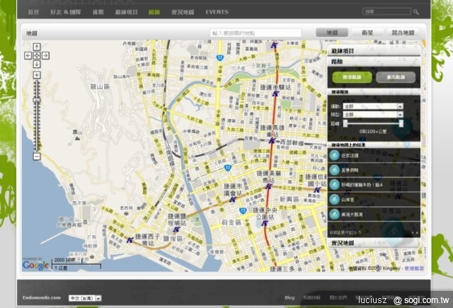Click the Google logo on the map
Viewport: 453px width, 308px height.
click(36, 265)
